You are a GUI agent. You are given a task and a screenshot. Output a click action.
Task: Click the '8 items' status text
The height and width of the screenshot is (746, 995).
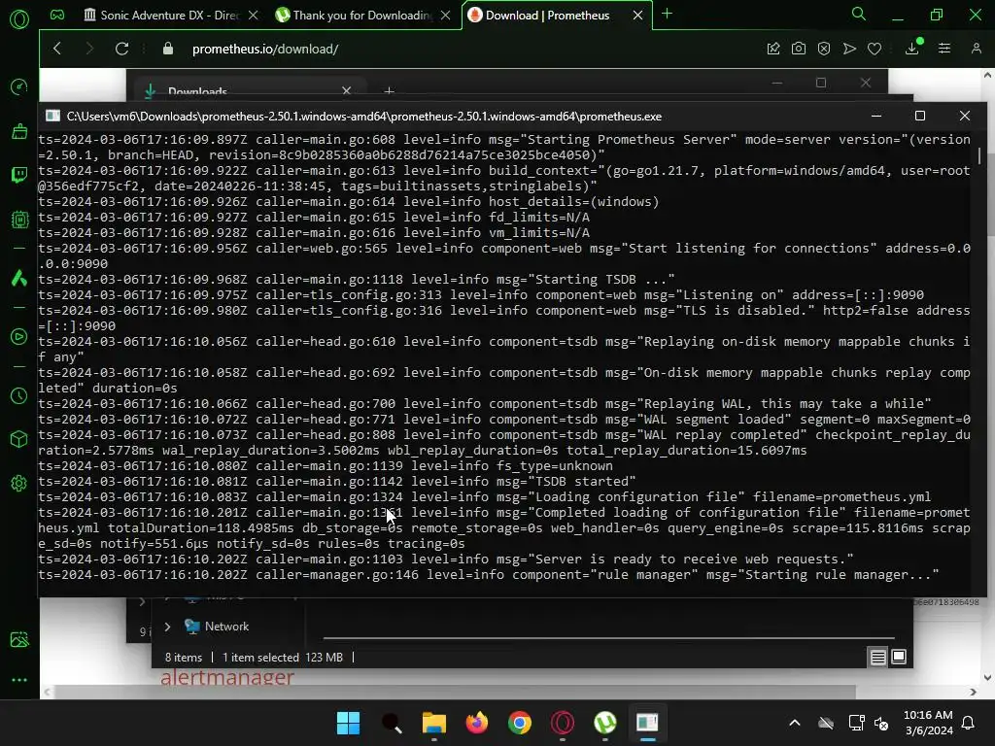click(x=184, y=658)
